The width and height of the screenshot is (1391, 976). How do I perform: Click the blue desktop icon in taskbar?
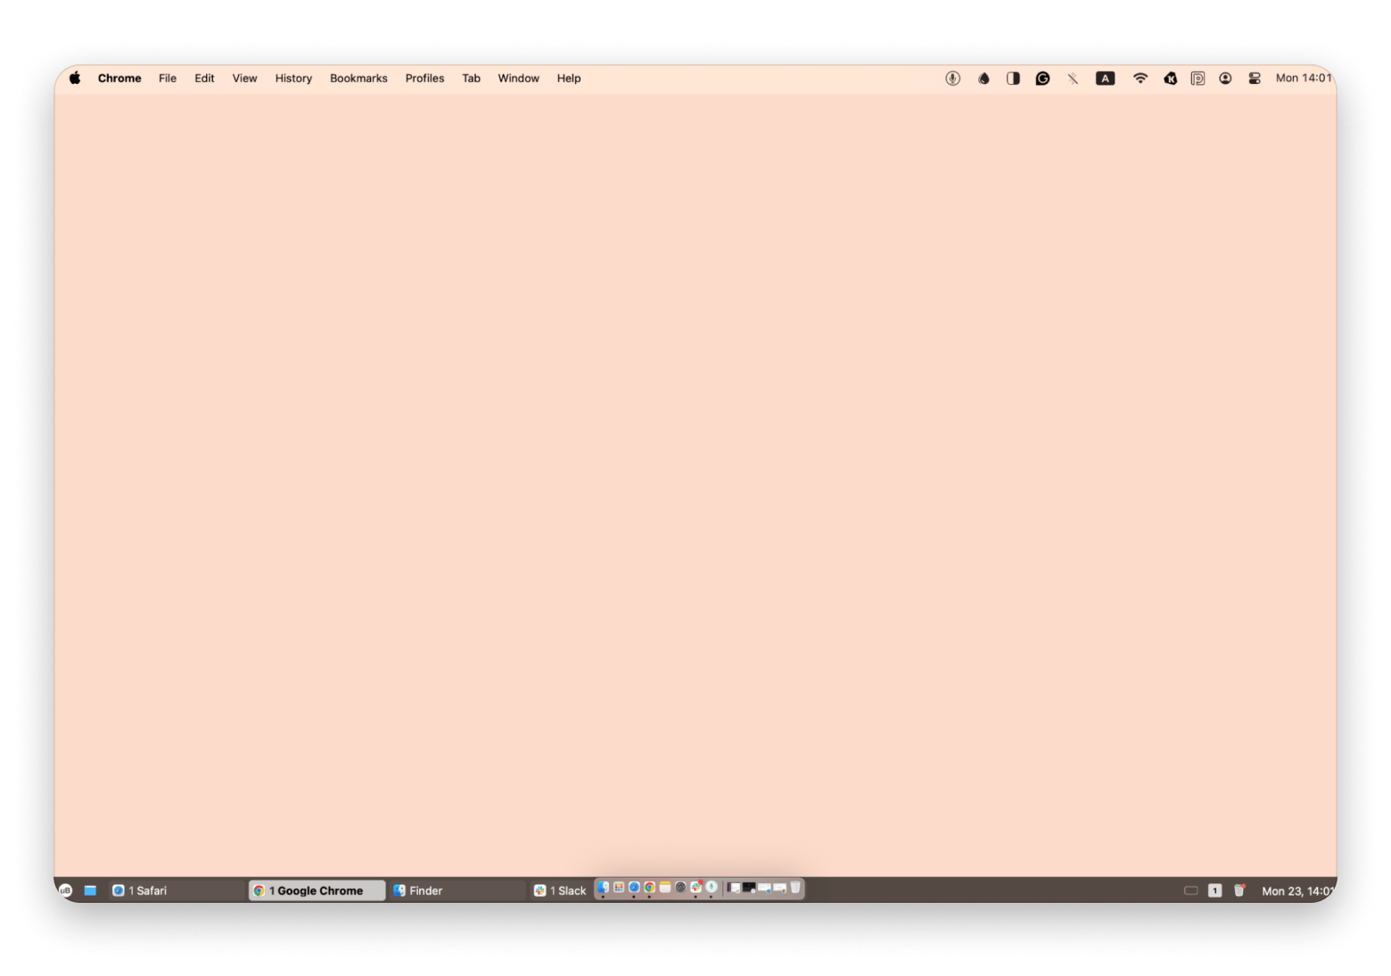point(90,890)
